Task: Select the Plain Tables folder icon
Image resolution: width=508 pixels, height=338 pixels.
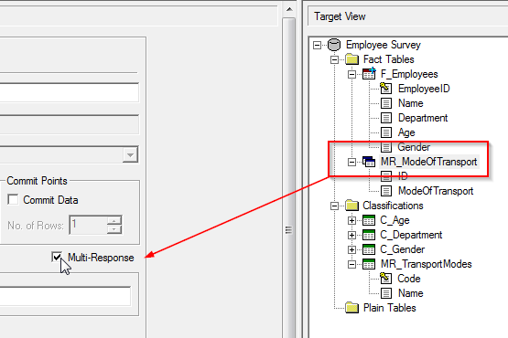Action: tap(351, 308)
